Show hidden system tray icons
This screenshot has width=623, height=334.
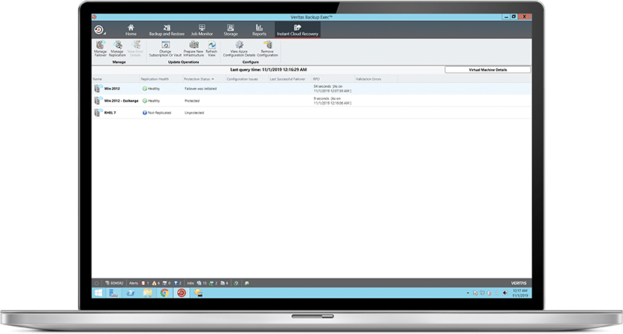point(468,293)
